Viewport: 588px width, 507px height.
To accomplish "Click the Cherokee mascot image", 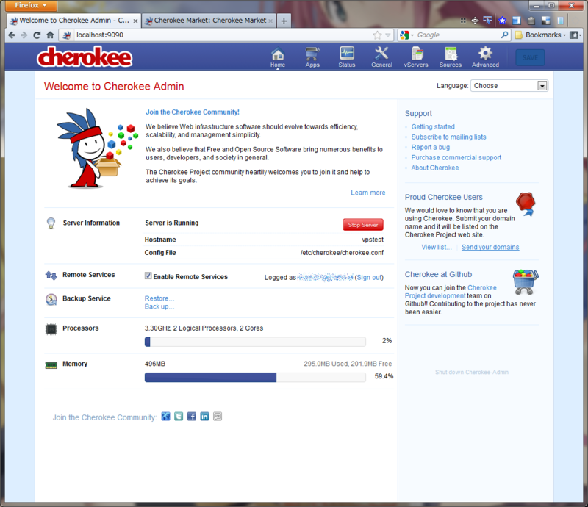I will point(98,148).
